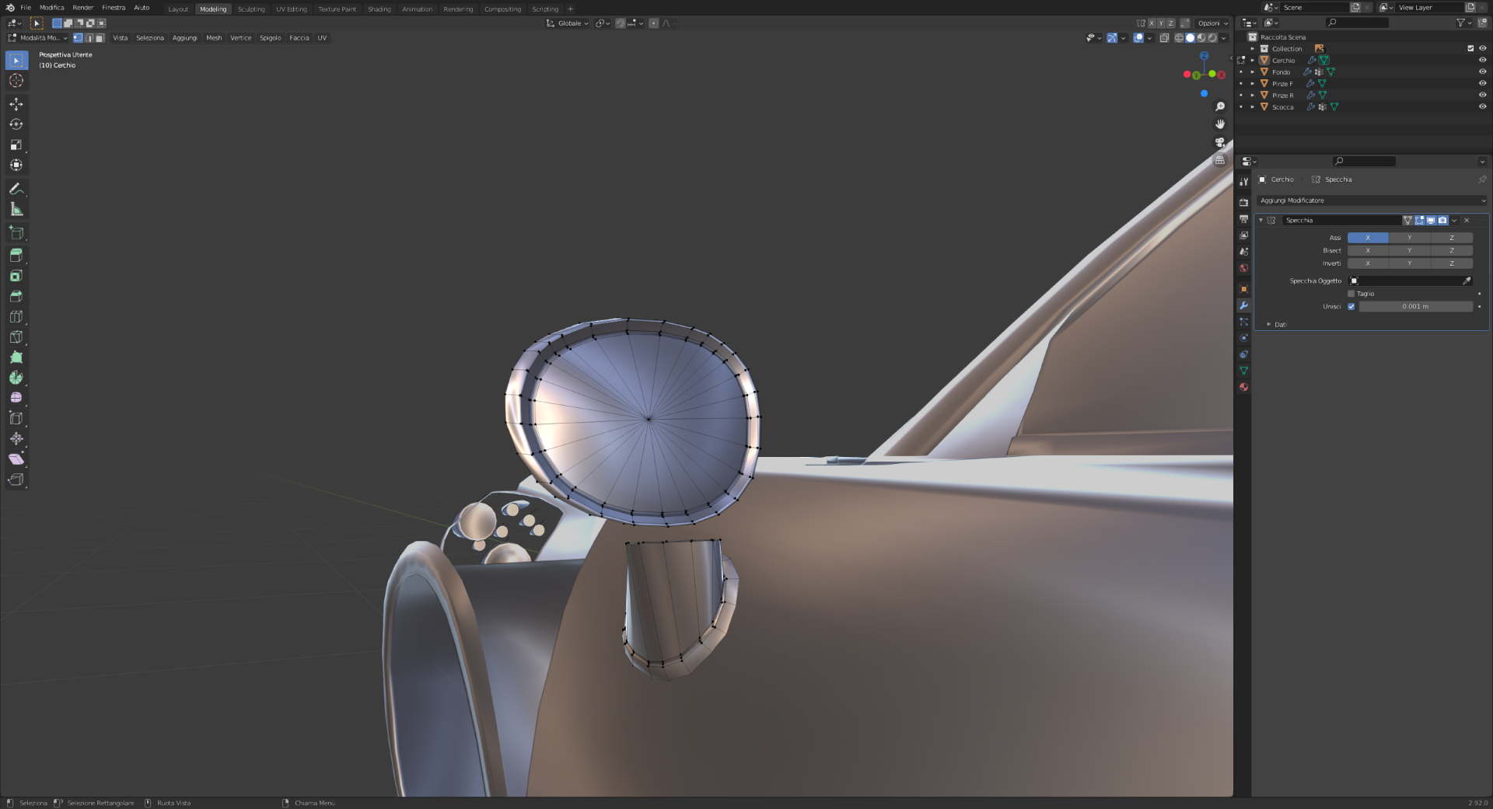Select the Measure tool
This screenshot has width=1493, height=809.
pyautogui.click(x=16, y=209)
